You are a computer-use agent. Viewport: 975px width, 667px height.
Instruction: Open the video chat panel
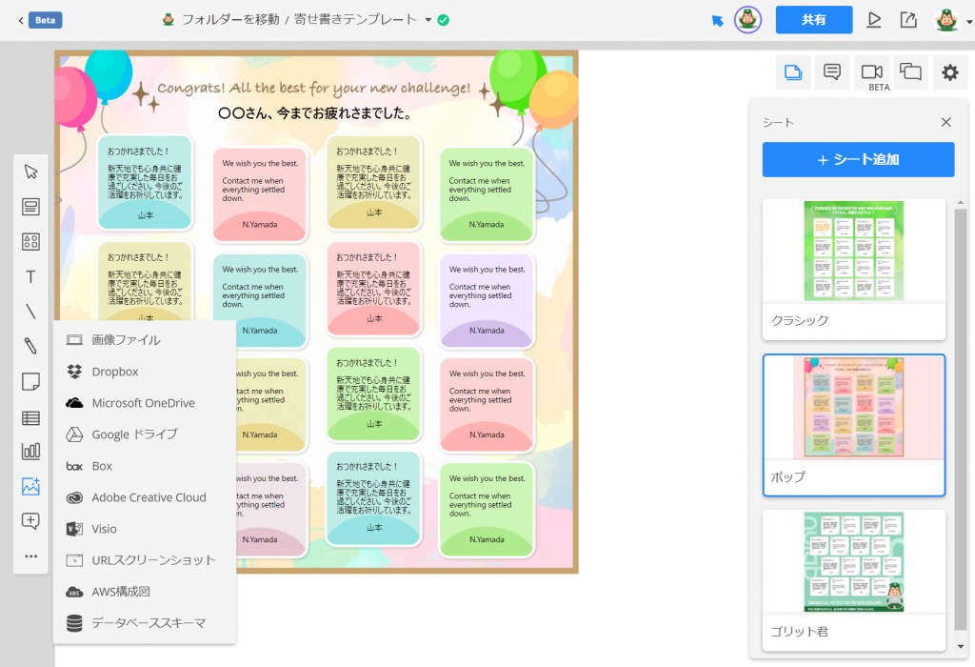(870, 72)
